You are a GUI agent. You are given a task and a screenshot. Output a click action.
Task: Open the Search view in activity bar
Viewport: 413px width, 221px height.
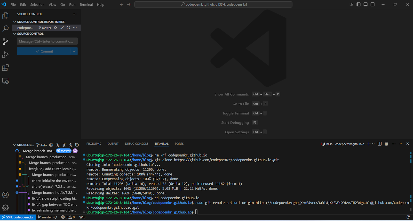[x=5, y=29]
